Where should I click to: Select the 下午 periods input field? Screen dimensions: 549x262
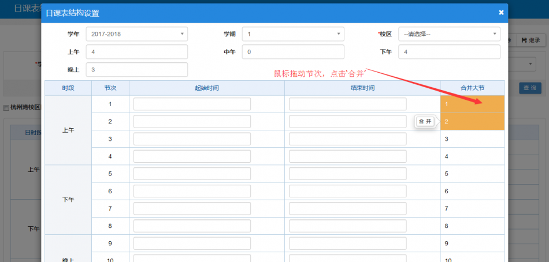point(448,52)
